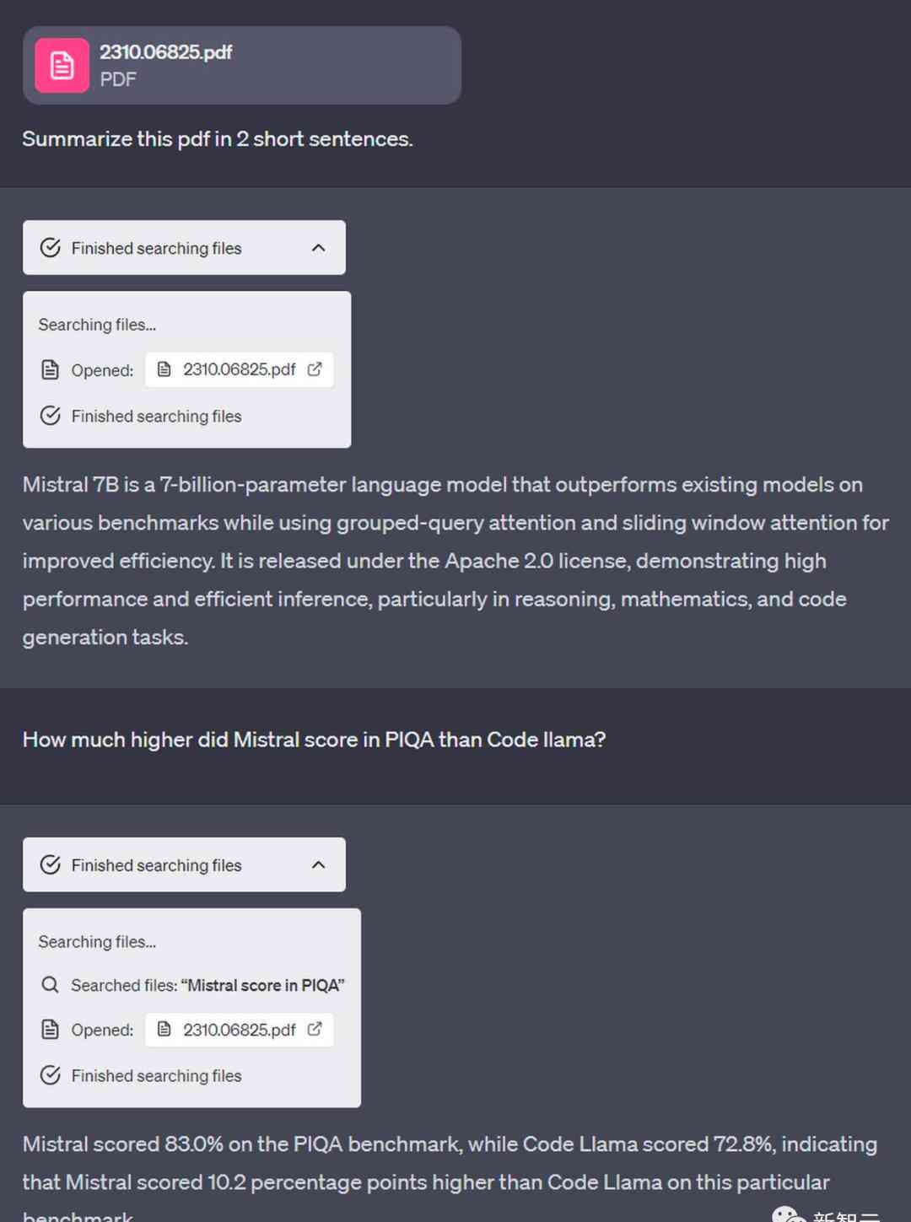Click the checkmark icon in first search header
Screen dimensions: 911x1222
[x=51, y=248]
